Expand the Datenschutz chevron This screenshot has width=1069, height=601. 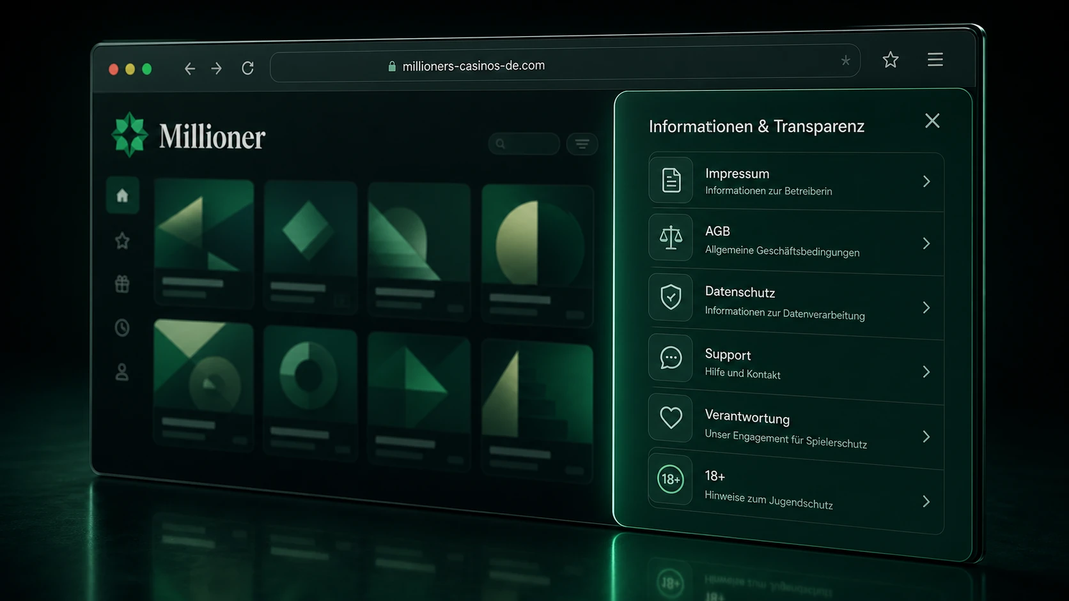[x=926, y=308]
